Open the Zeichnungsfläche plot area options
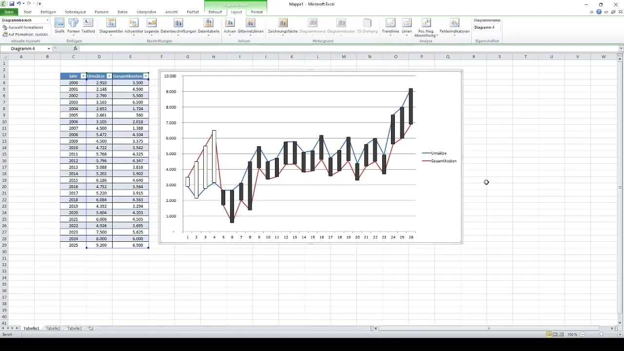Image resolution: width=624 pixels, height=351 pixels. tap(283, 27)
